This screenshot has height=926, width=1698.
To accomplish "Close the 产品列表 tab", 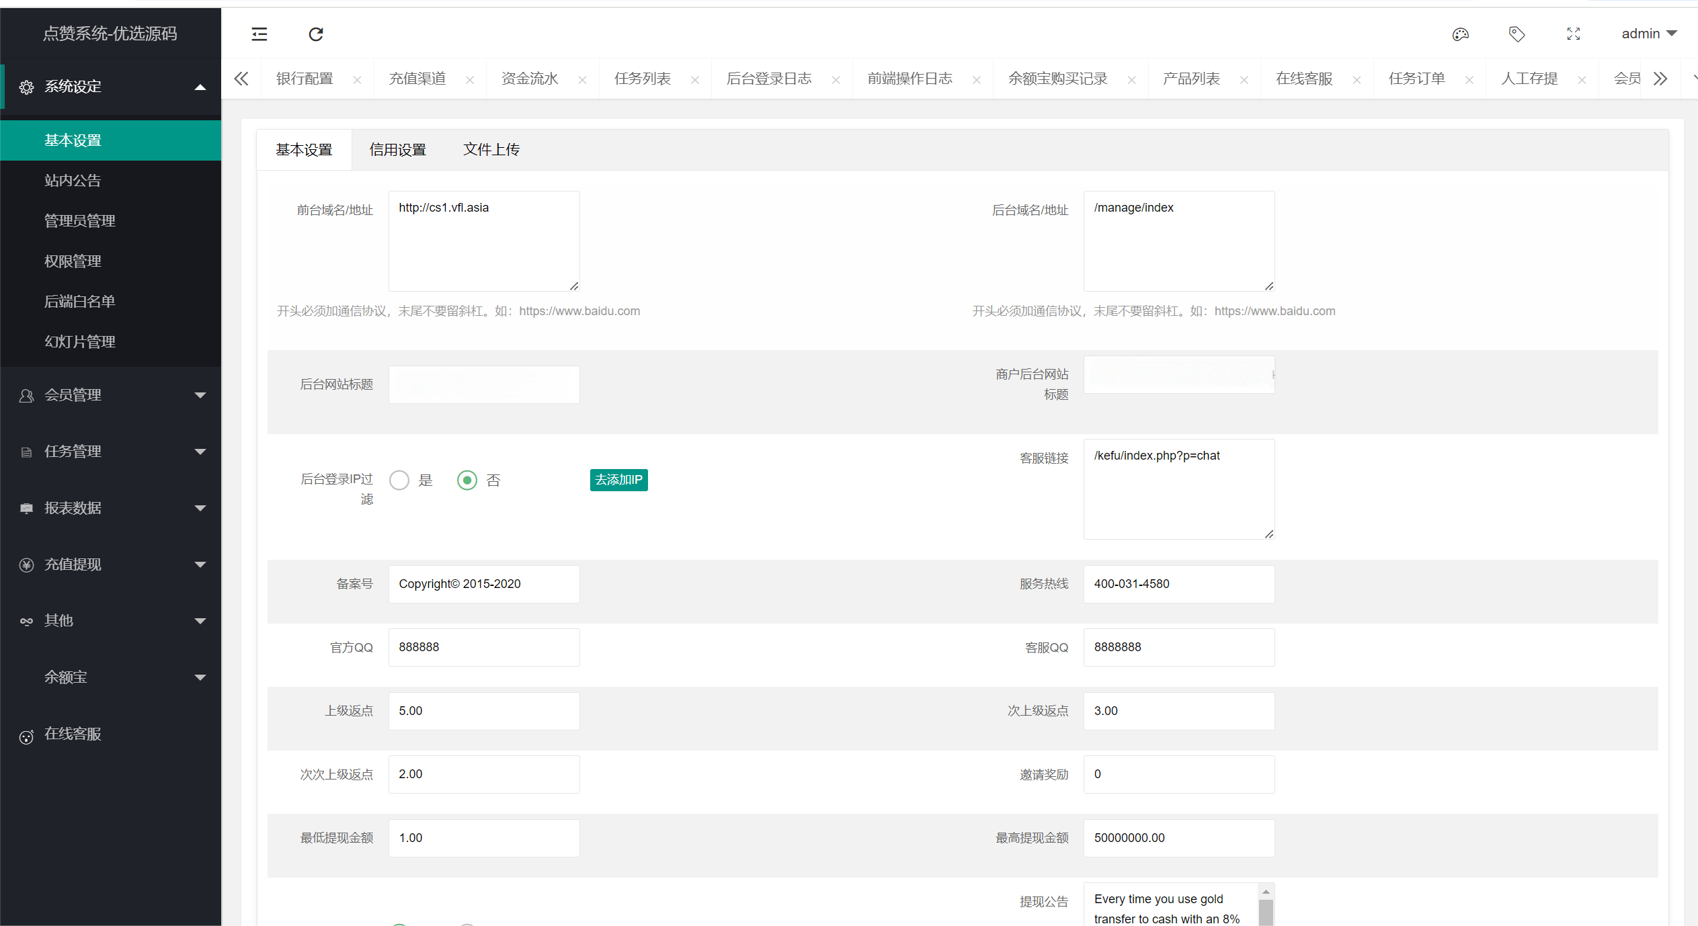I will click(1244, 80).
